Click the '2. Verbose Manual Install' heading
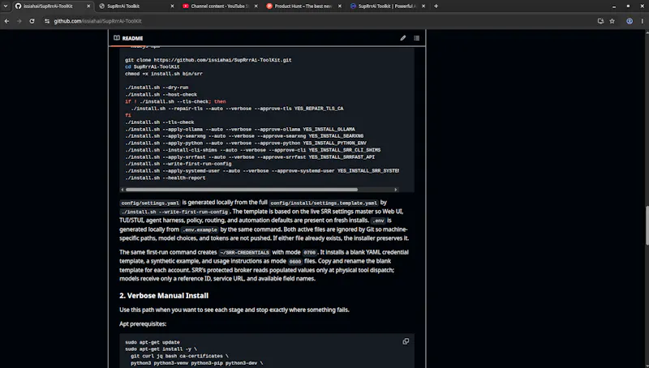Viewport: 649px width, 368px height. 164,296
